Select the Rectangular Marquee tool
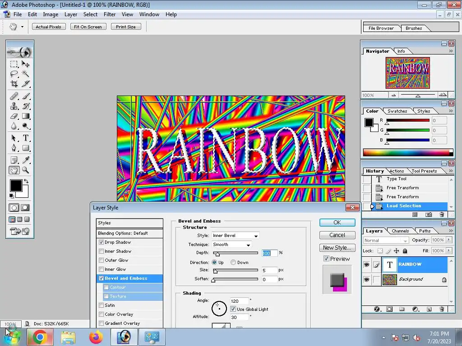The width and height of the screenshot is (462, 346). (14, 64)
